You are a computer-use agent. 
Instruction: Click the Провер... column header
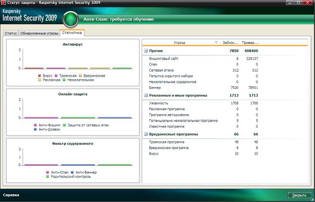click(249, 43)
